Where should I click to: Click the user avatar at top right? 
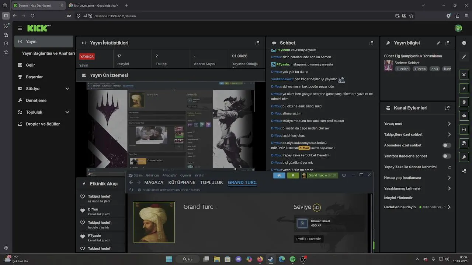458,28
